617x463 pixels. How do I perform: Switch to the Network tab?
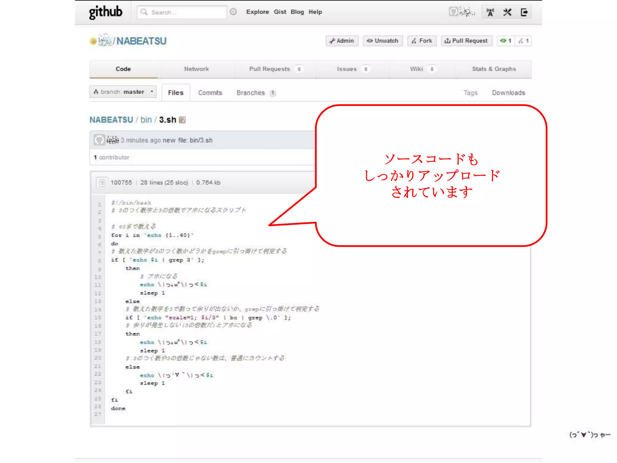(196, 69)
